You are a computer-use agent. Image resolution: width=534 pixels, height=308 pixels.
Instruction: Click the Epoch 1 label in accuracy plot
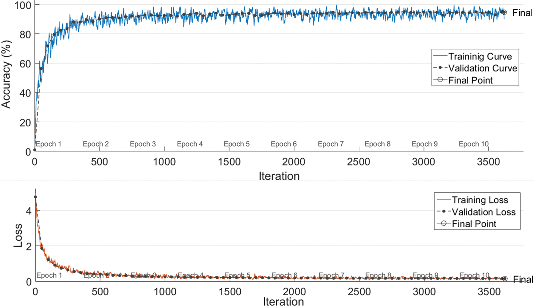[x=48, y=144]
